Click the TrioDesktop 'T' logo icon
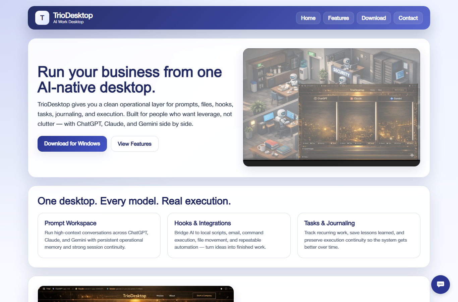The height and width of the screenshot is (302, 458). coord(42,18)
